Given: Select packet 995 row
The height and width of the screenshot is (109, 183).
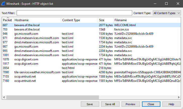Looking at the screenshot, I should 91,51.
